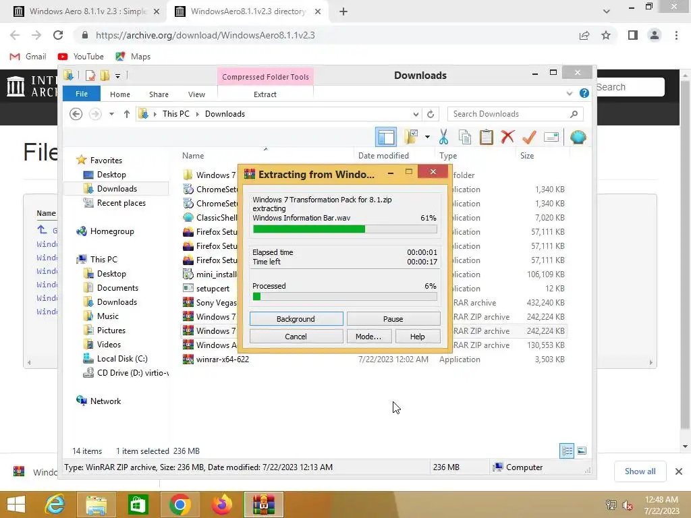Click the Paste clipboard icon in Explorer toolbar
The width and height of the screenshot is (691, 518).
coord(486,137)
